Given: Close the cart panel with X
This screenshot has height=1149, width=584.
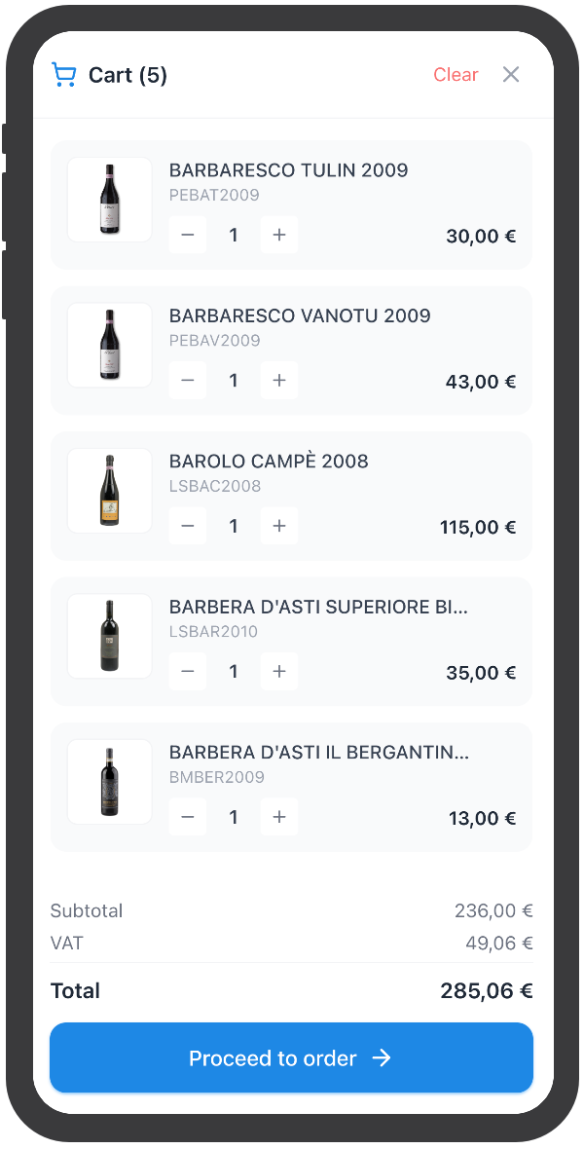Looking at the screenshot, I should point(511,75).
